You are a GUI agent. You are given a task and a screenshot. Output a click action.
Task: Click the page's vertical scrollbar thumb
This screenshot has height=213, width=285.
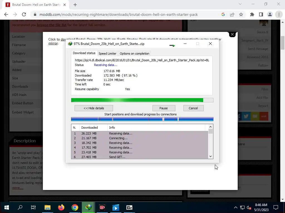[283, 43]
